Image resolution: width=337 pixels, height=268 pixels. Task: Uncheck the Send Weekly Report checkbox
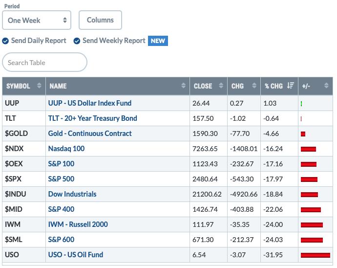tap(77, 41)
